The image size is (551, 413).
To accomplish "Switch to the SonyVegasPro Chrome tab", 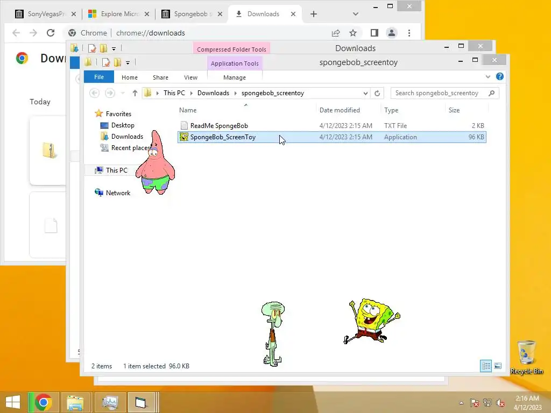I will (x=45, y=14).
